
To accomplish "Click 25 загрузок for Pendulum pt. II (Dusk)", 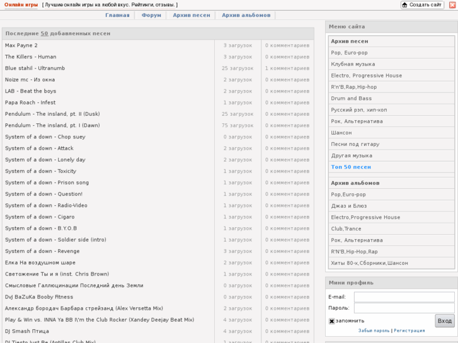I will tap(238, 114).
